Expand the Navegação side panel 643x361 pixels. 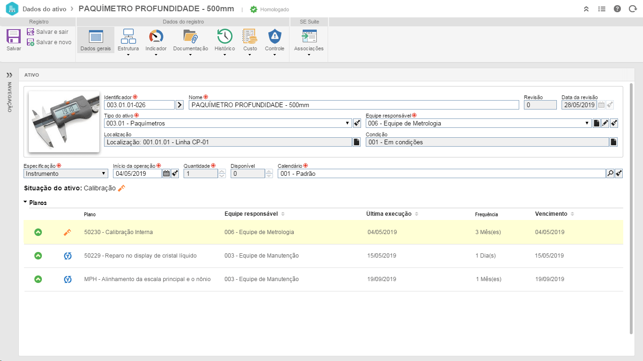point(9,75)
